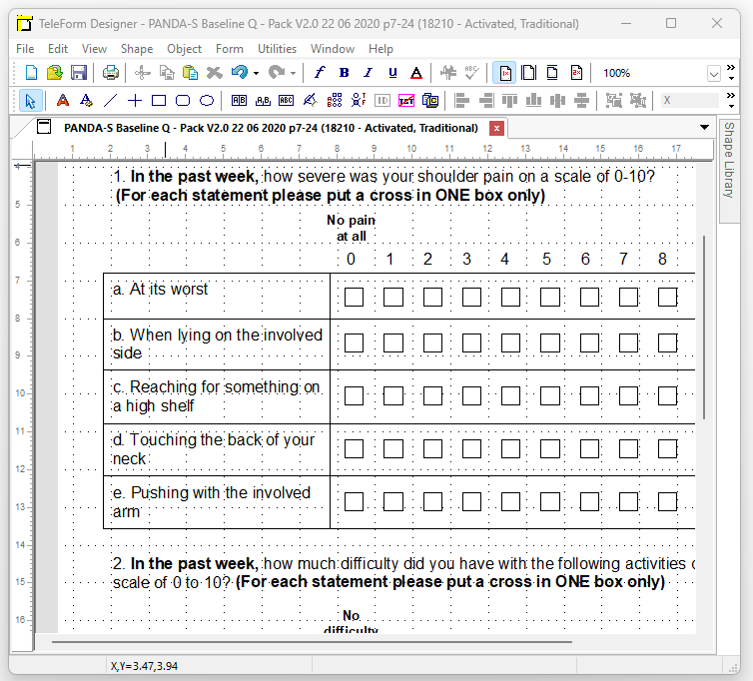
Task: Select the ellipse shape tool
Action: tap(207, 101)
